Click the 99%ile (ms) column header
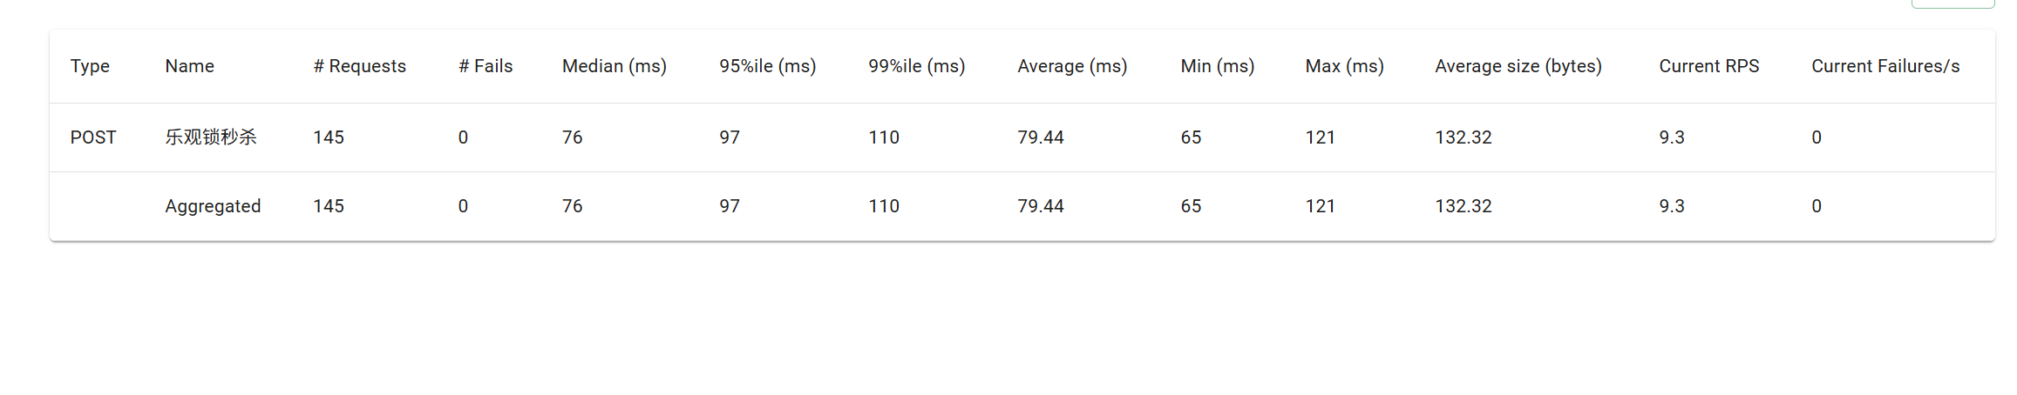 tap(917, 66)
